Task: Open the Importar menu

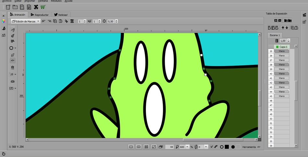Action: pos(30,1)
